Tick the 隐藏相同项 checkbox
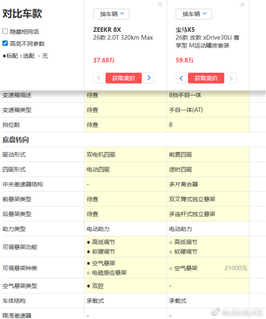Screen dimensions: 266x319 tap(5, 31)
